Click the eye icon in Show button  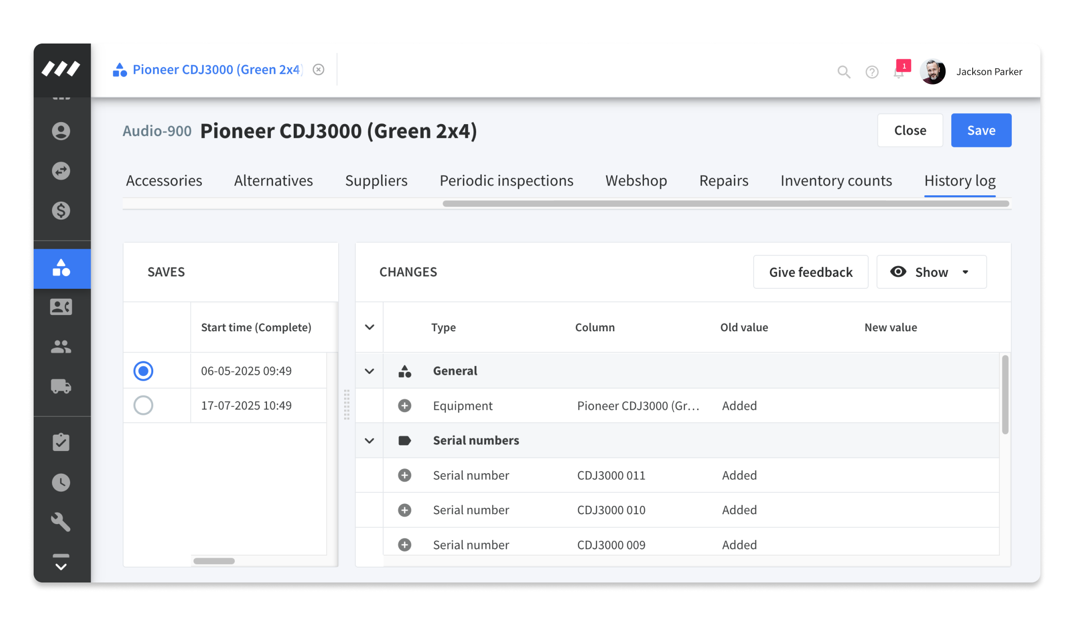point(898,272)
